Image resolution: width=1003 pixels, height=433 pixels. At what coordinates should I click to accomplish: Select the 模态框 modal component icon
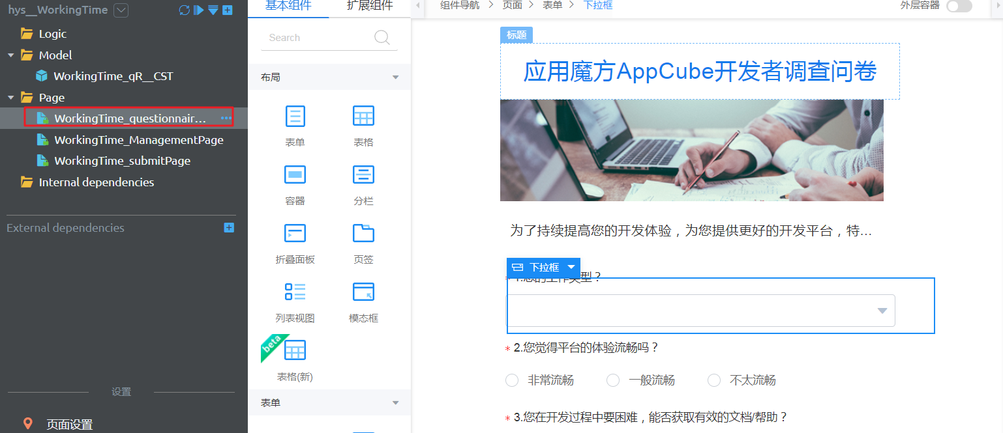(364, 292)
